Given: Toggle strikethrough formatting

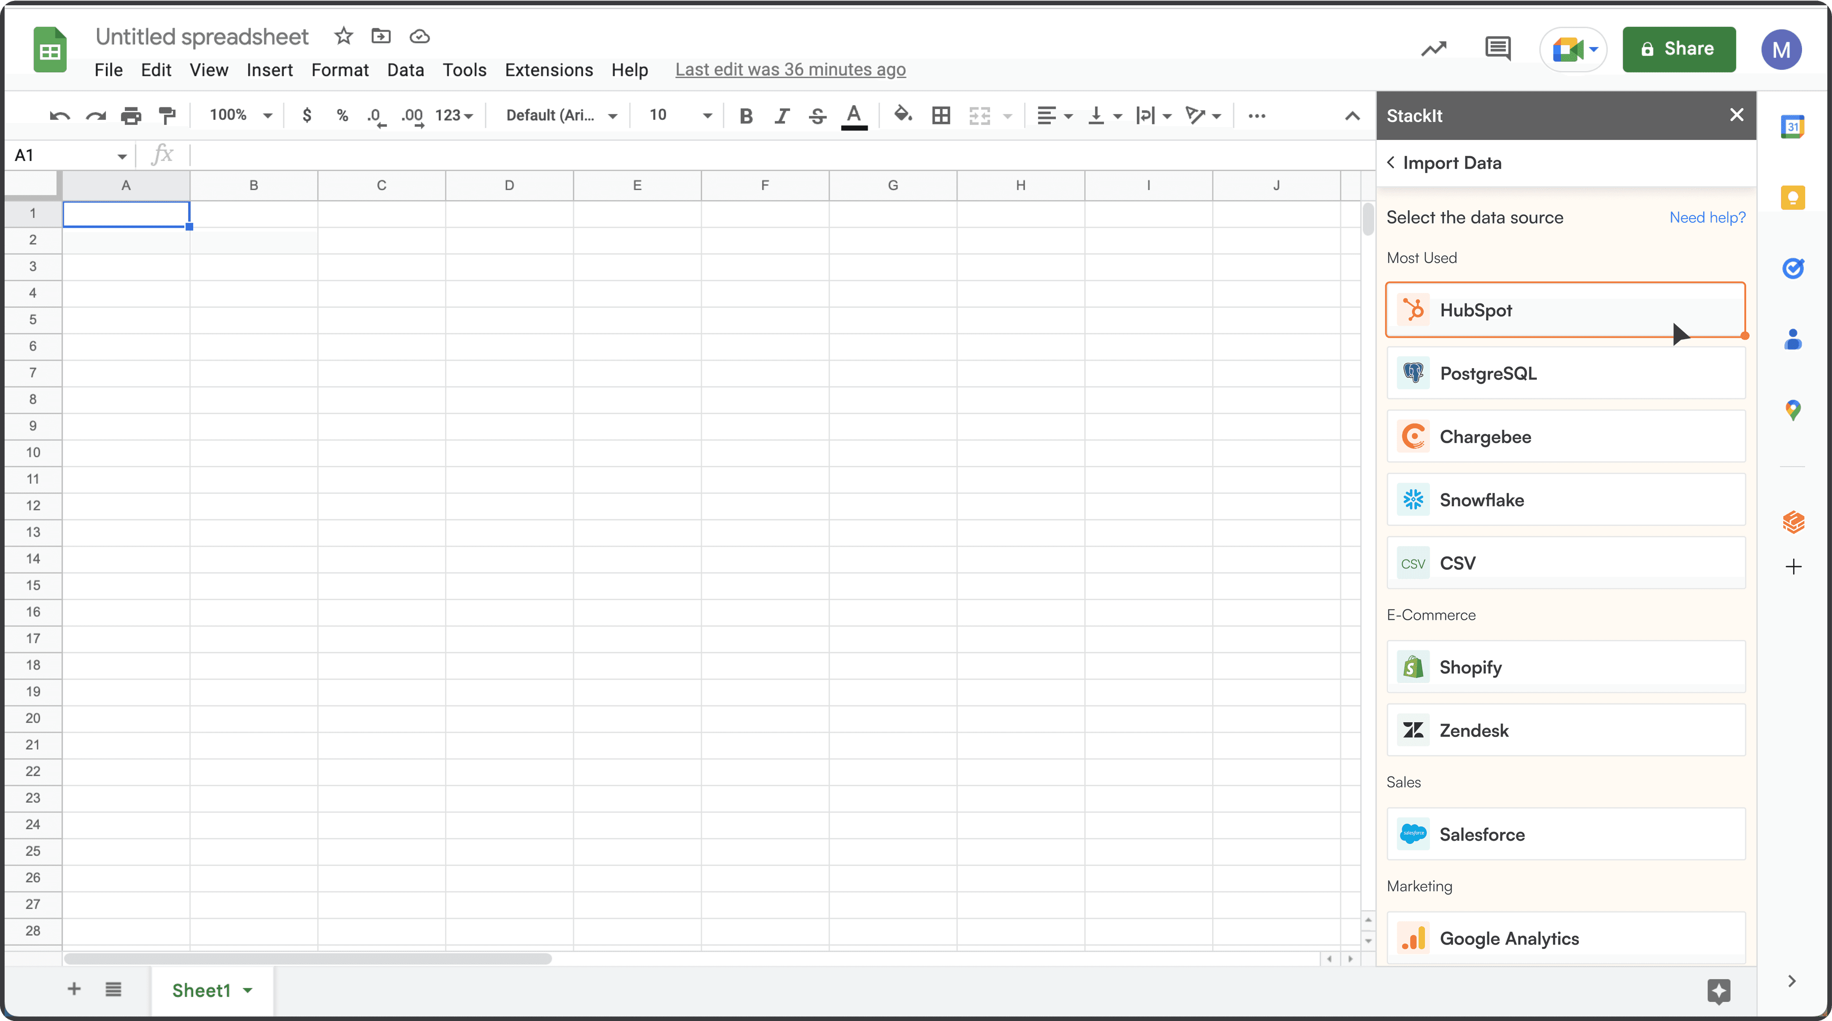Looking at the screenshot, I should coord(817,115).
